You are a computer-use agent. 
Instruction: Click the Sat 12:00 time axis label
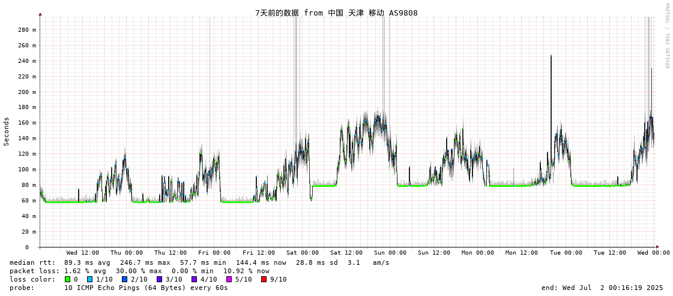click(346, 253)
